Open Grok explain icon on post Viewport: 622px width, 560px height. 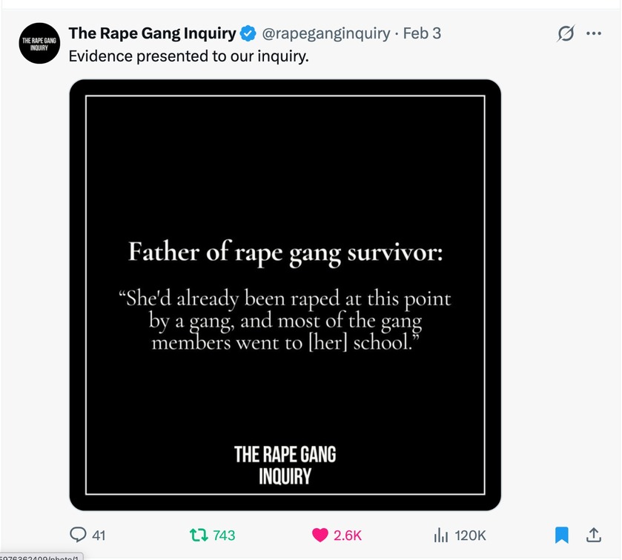(566, 34)
